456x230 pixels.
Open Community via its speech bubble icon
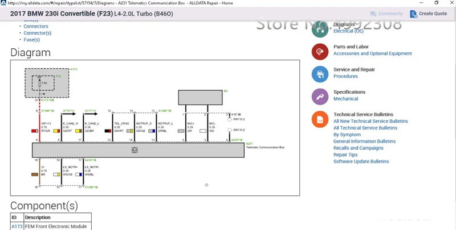point(373,14)
